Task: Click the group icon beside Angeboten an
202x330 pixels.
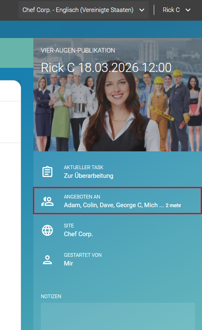Action: point(47,201)
